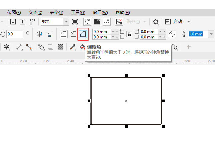Select the chamfered corner (倒棱角) option
The image size is (215, 148).
coord(83,34)
